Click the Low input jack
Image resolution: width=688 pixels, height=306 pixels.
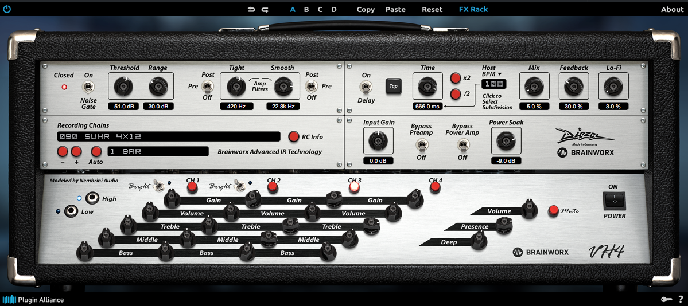[72, 212]
